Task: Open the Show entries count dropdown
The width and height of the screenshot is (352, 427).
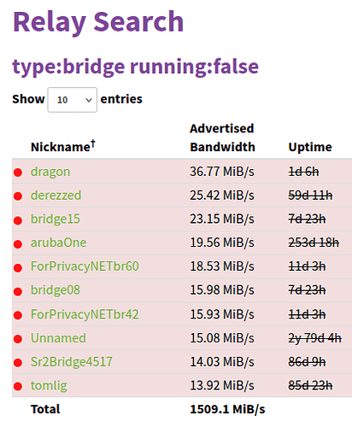Action: (73, 100)
